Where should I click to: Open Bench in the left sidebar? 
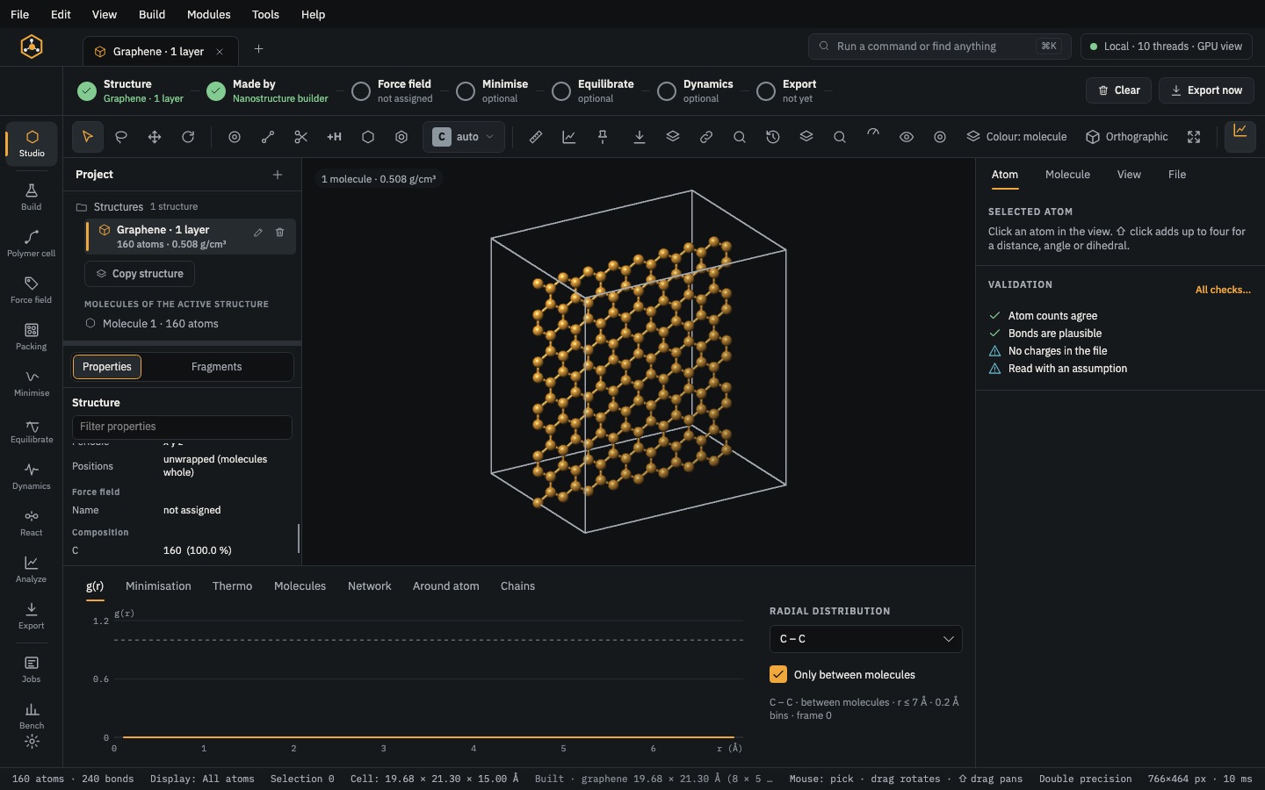(32, 715)
